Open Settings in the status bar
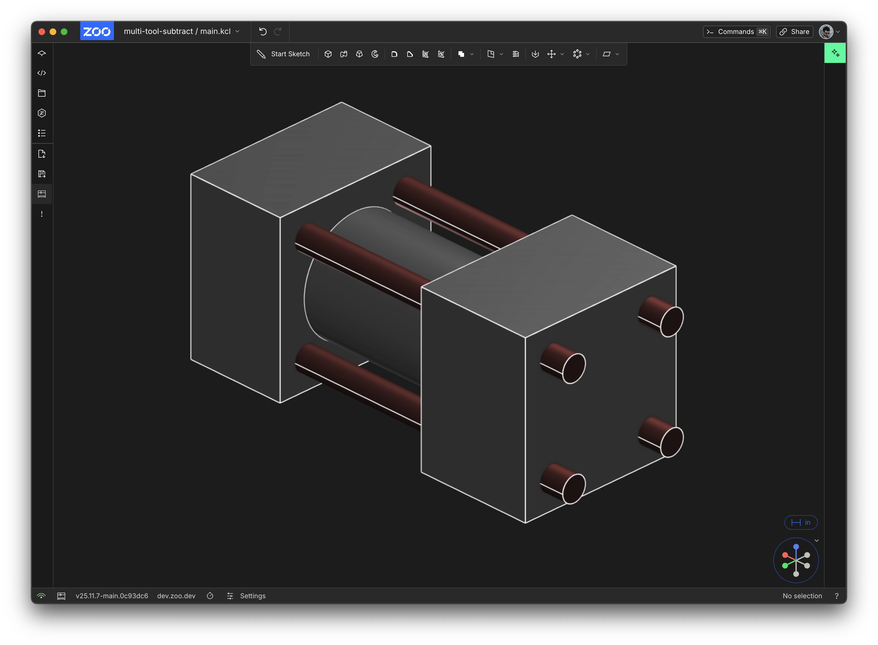 coord(252,596)
